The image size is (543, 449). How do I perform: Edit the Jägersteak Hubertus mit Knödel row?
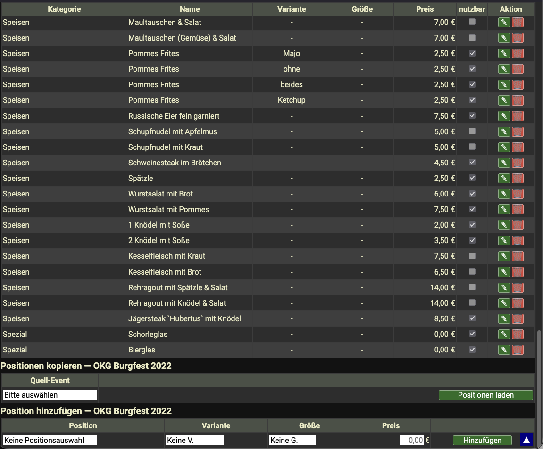point(504,319)
